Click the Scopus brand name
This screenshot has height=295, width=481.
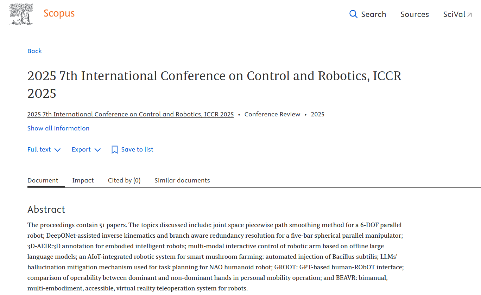59,13
